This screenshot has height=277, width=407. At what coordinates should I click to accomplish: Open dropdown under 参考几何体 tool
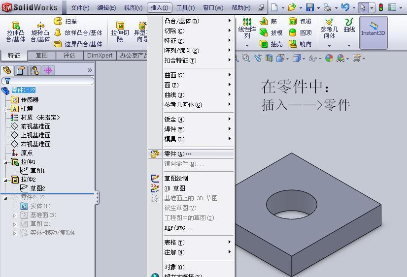[x=329, y=46]
